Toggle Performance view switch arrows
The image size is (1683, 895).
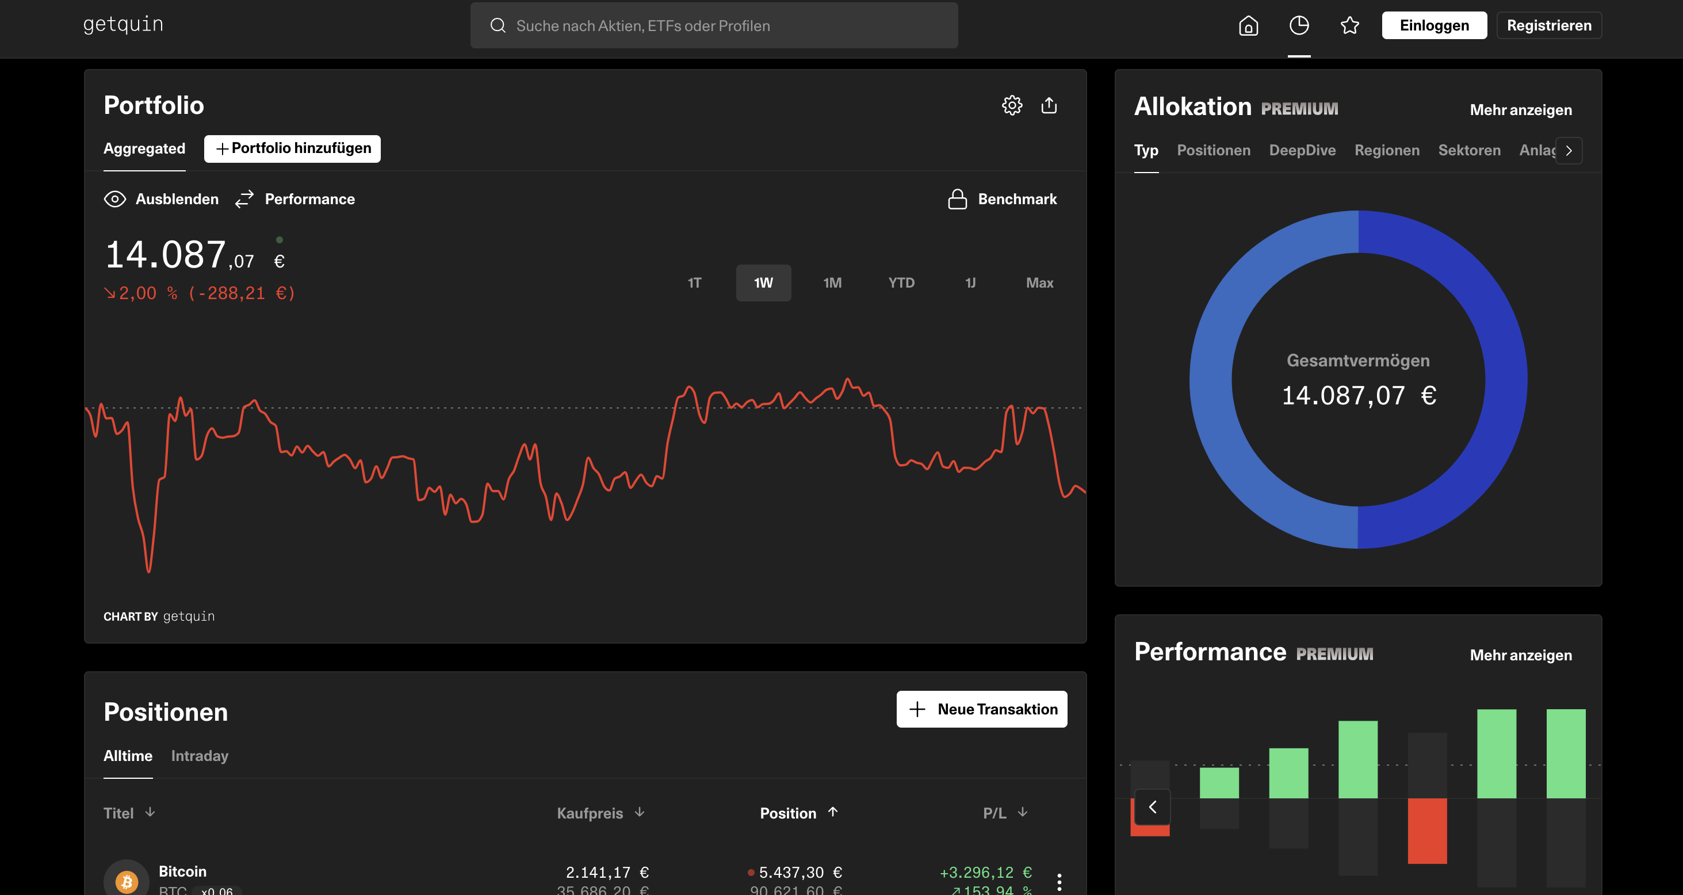(x=244, y=199)
